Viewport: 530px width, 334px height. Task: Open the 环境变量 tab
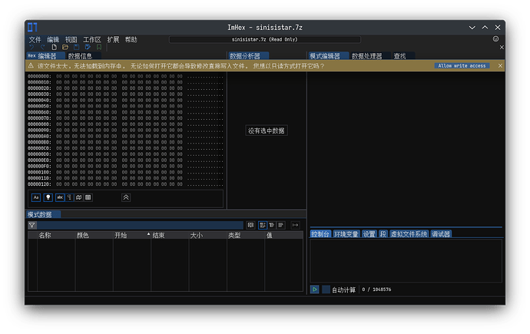[346, 234]
